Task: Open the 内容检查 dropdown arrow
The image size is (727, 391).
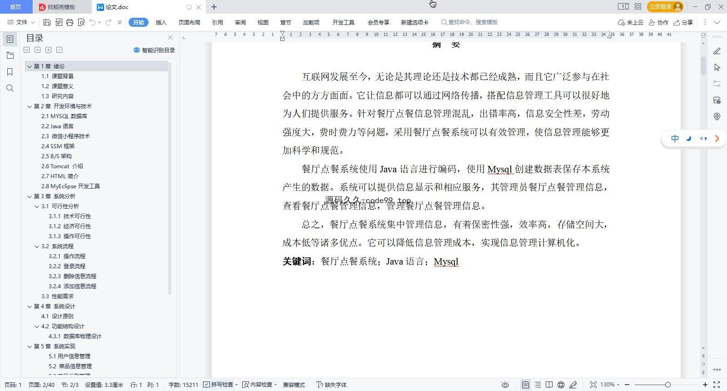Action: 275,385
